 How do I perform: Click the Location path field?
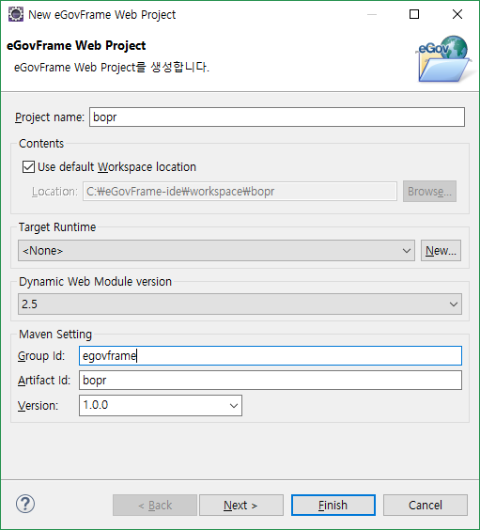(x=240, y=192)
